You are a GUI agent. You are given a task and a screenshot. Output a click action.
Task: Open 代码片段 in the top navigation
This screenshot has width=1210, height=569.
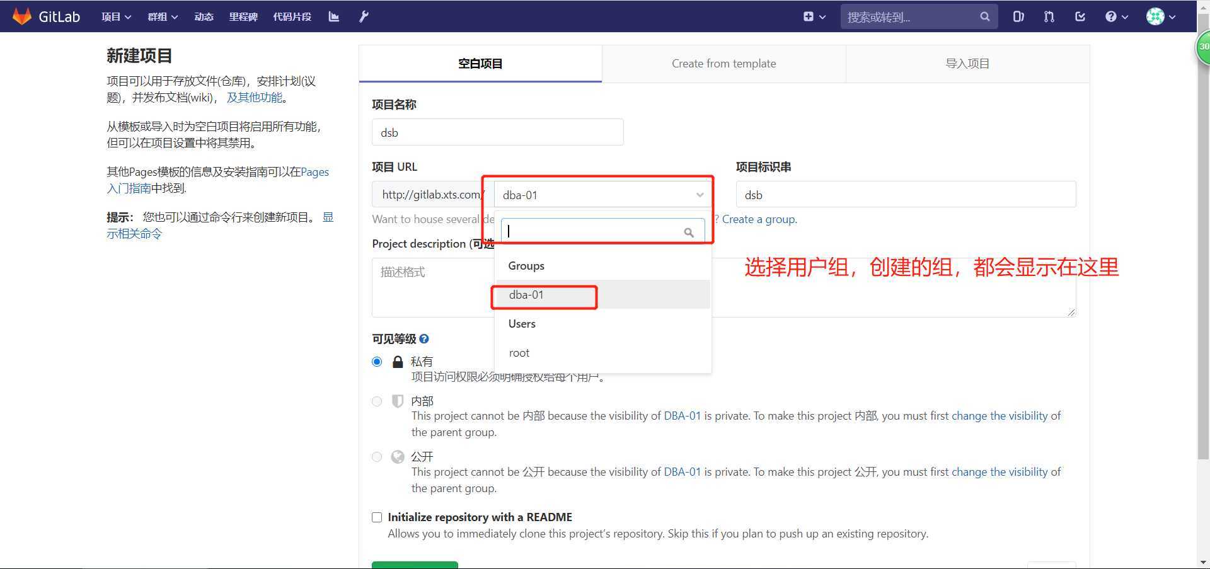[292, 17]
